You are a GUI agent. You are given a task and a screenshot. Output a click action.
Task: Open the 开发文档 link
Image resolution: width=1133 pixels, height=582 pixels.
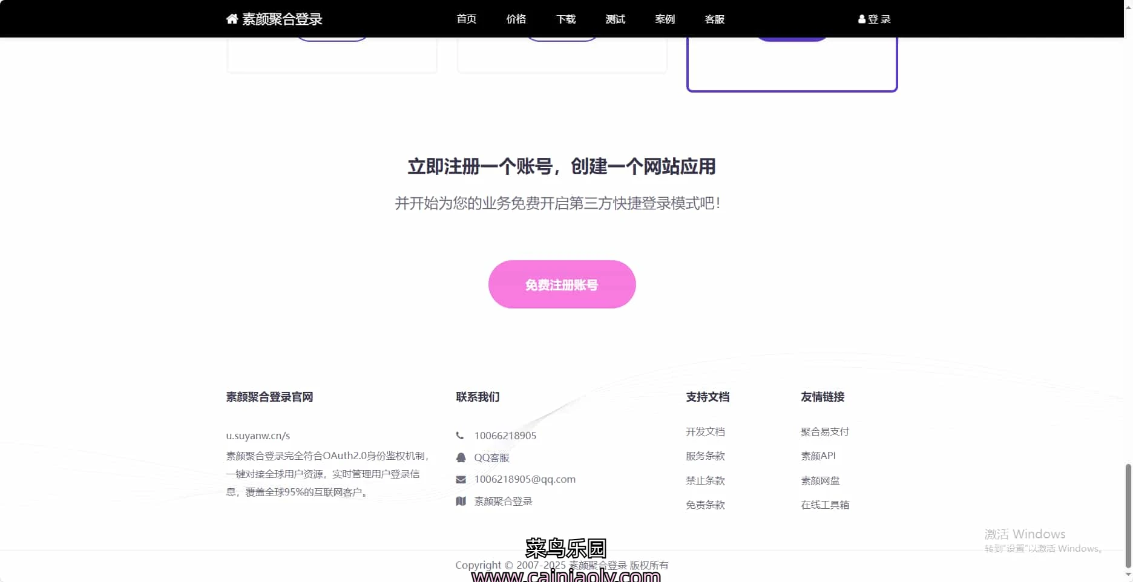[705, 431]
